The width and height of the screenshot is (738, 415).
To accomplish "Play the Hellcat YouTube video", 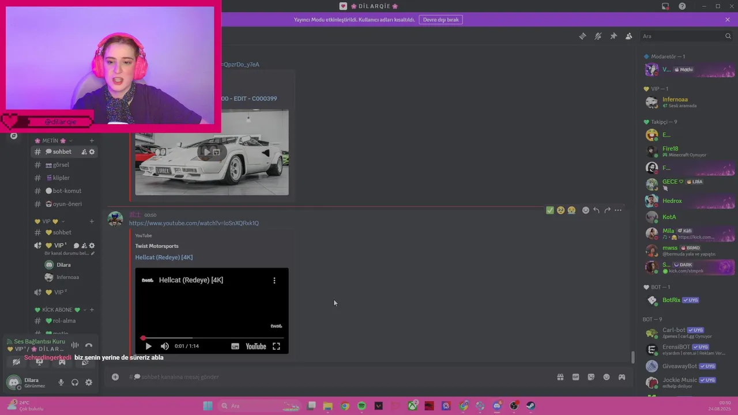I will click(148, 346).
